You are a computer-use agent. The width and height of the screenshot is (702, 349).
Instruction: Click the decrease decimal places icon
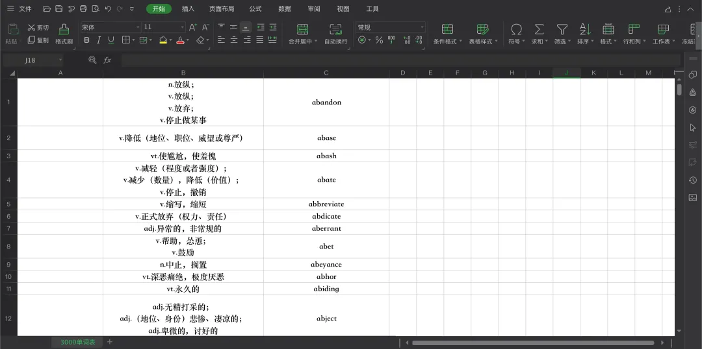point(419,40)
